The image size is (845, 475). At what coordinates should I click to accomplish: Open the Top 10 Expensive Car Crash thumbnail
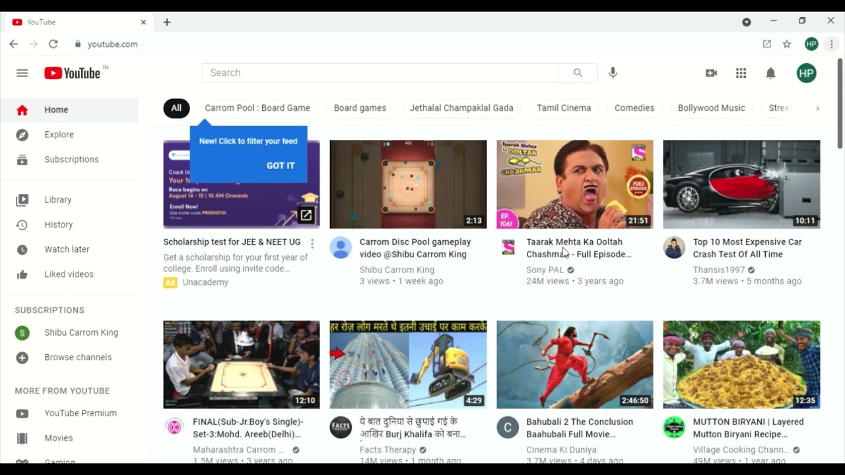click(x=741, y=184)
